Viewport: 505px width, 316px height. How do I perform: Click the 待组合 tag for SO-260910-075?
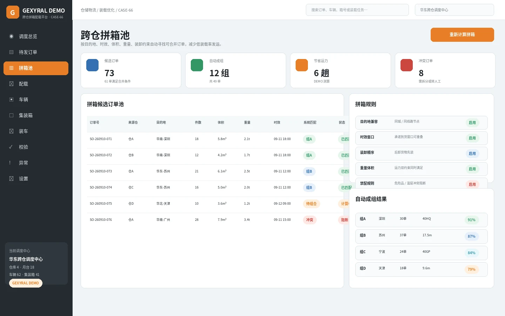[x=311, y=204]
